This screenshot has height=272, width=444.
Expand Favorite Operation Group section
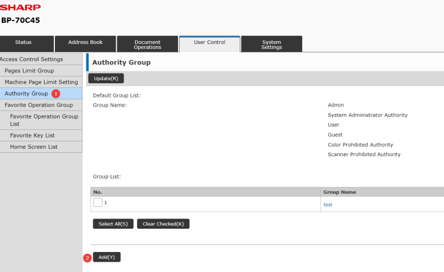point(39,105)
